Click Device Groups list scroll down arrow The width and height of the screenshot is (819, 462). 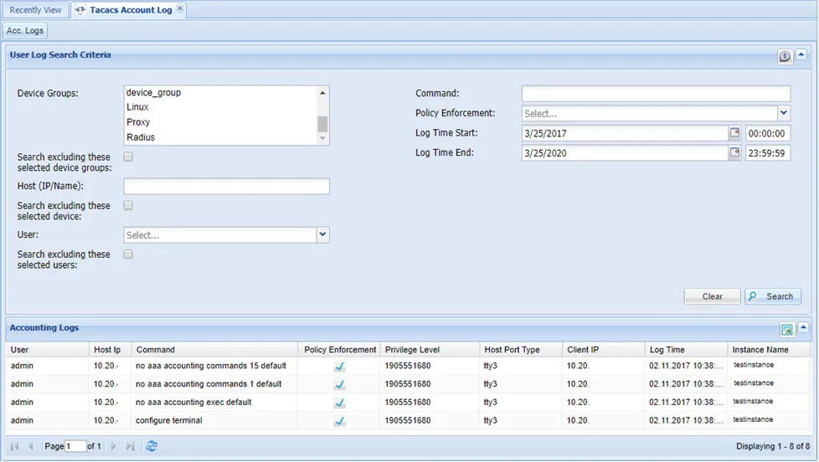322,138
